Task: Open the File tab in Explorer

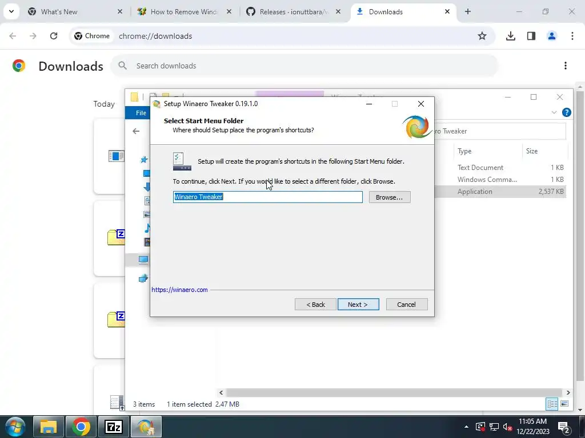Action: pyautogui.click(x=141, y=113)
